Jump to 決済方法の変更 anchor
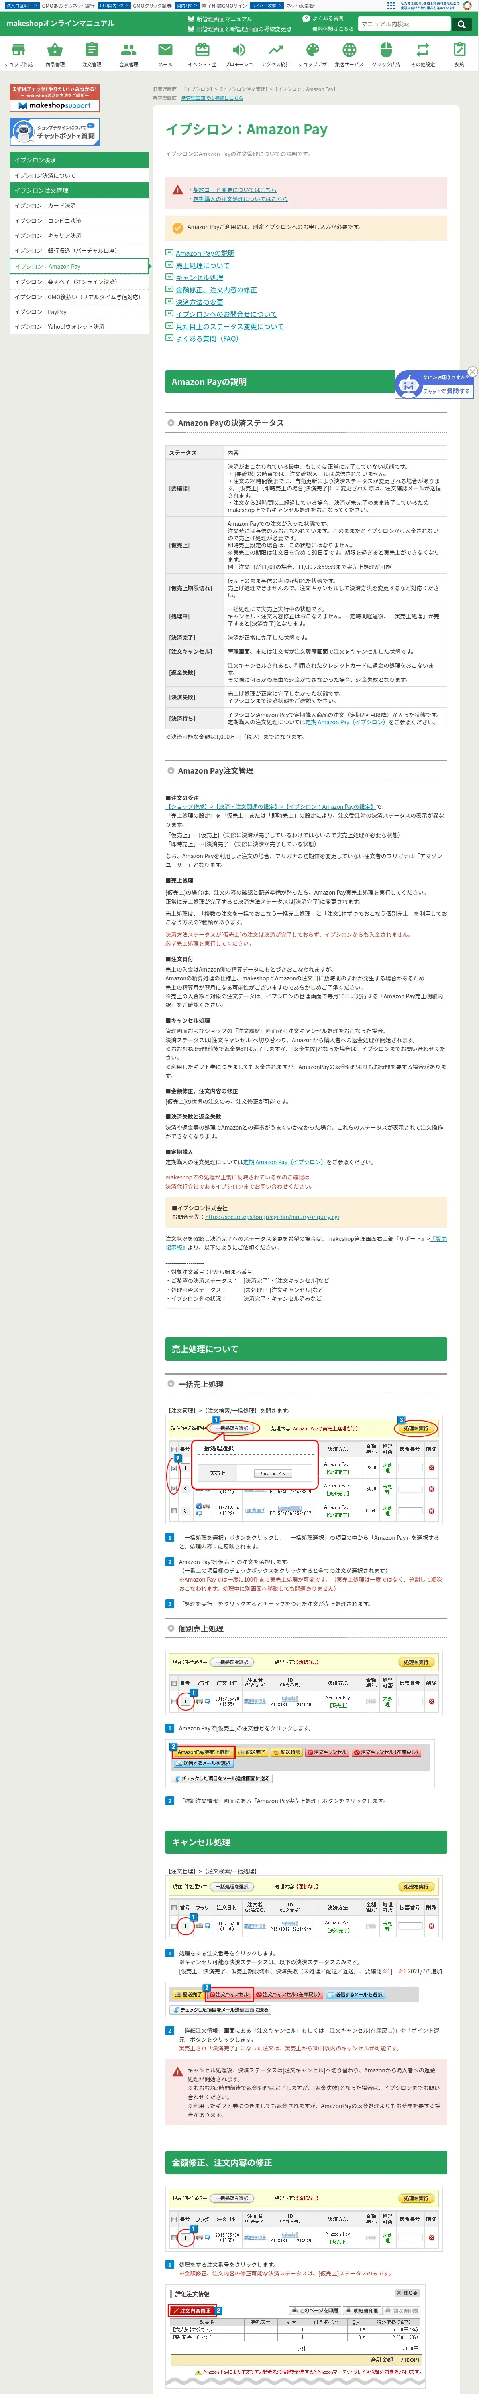 click(200, 302)
